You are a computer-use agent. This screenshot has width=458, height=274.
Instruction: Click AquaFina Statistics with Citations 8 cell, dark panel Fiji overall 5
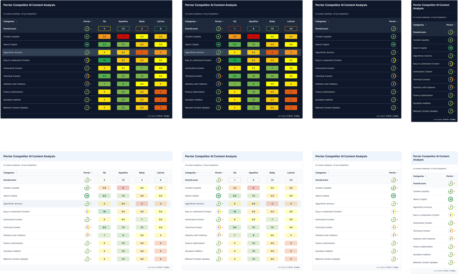tap(123, 84)
